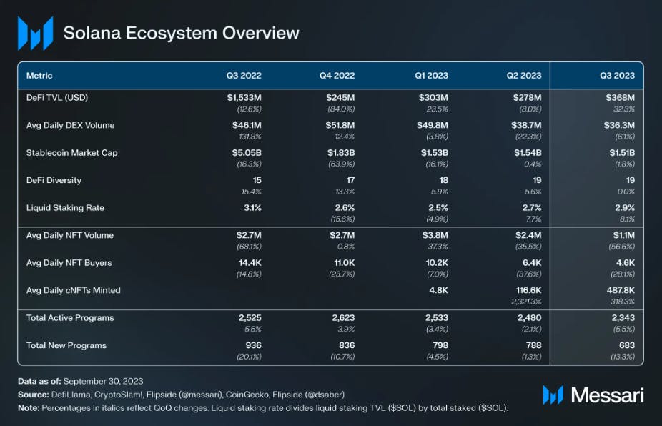662x426 pixels.
Task: Click the Stablecoin Market Cap row label
Action: [x=71, y=153]
